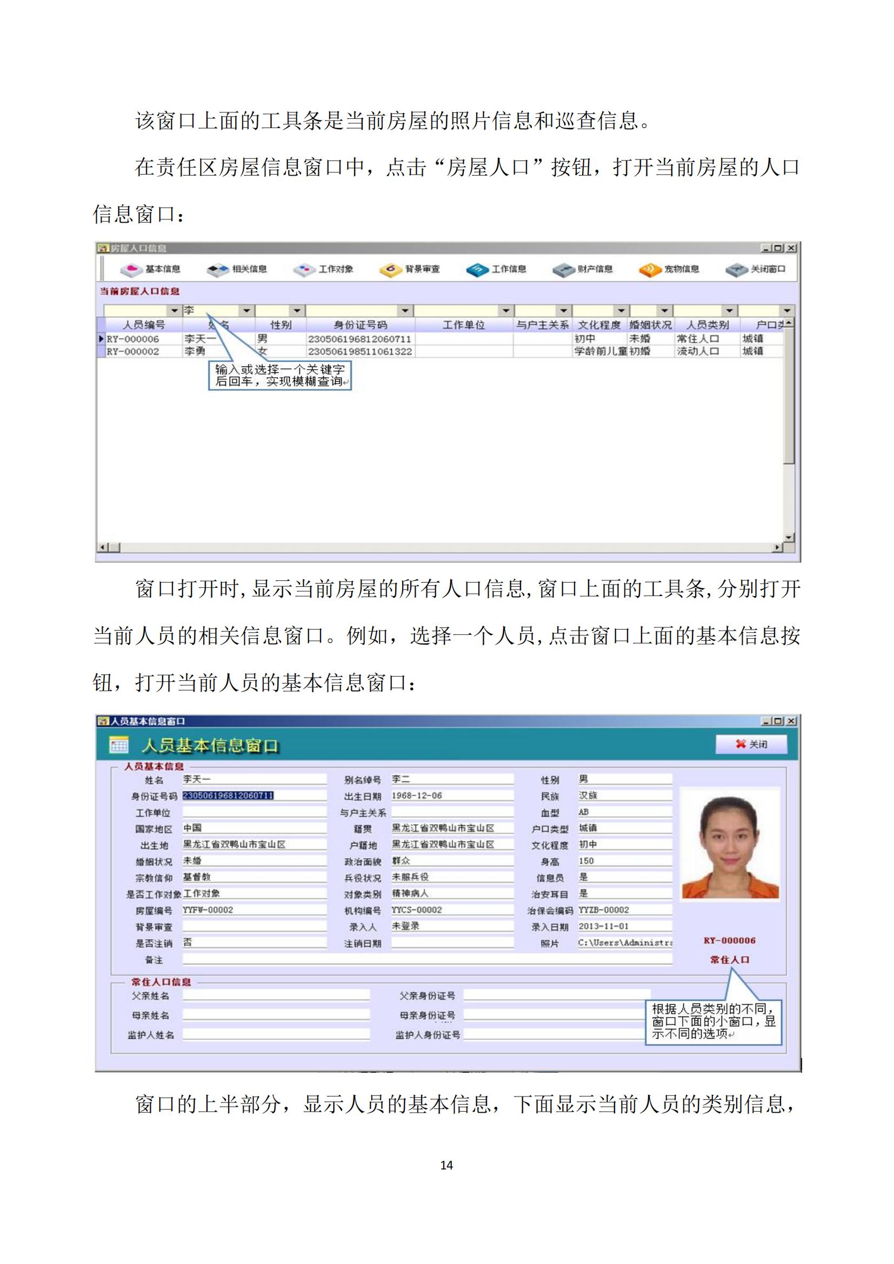Click 人员基本信息窗口 title bar app icon
This screenshot has width=894, height=1264.
click(103, 721)
